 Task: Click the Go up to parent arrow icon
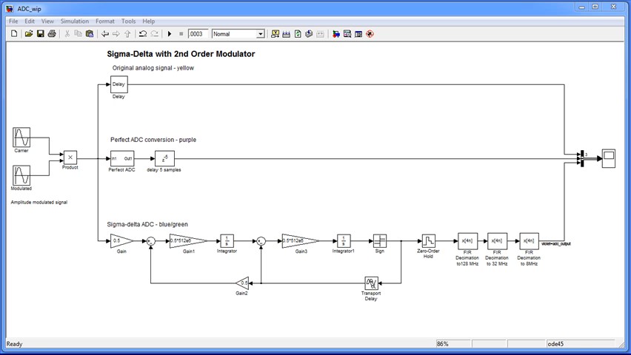click(127, 34)
